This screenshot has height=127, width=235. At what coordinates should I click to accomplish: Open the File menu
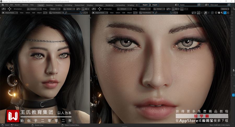[x=7, y=5]
